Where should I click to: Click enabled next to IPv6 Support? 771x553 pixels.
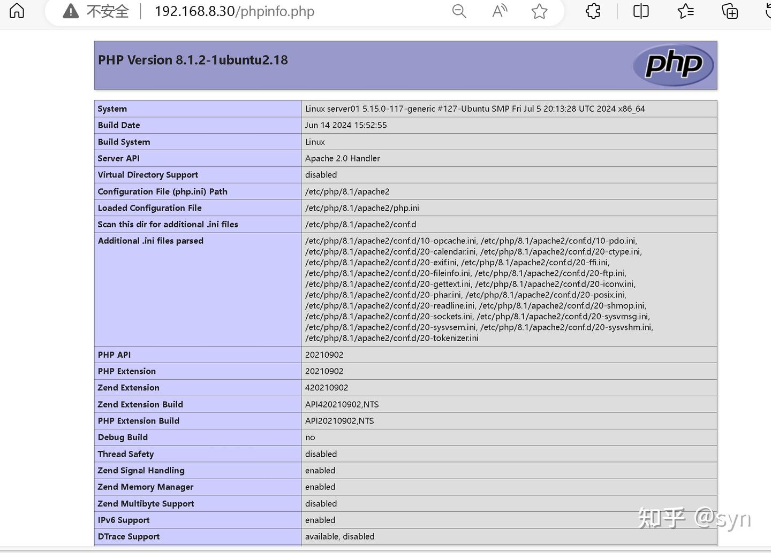[x=320, y=520]
